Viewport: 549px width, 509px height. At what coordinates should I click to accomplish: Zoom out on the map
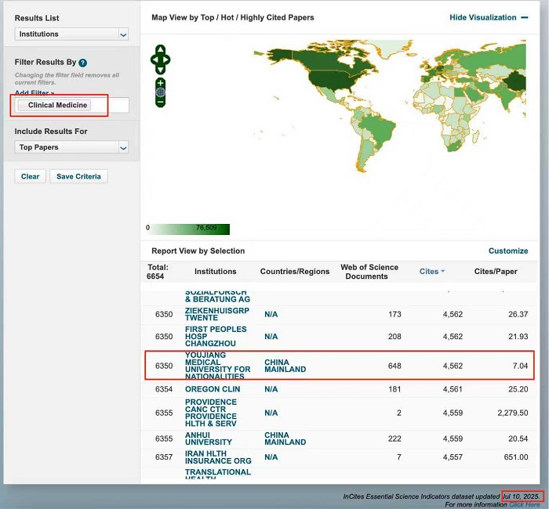[160, 102]
